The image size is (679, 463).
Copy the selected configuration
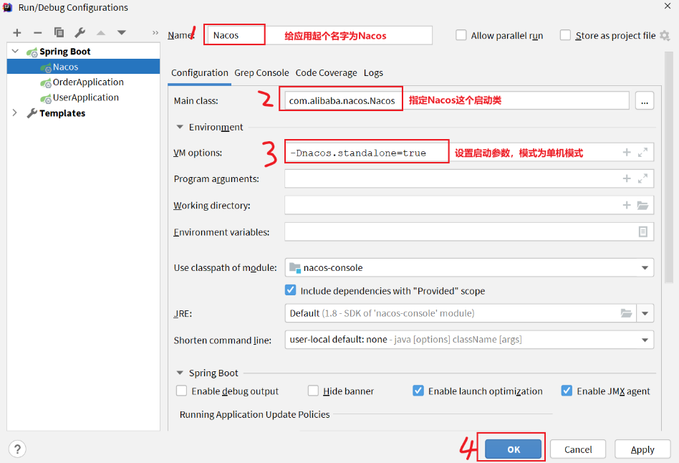(59, 32)
